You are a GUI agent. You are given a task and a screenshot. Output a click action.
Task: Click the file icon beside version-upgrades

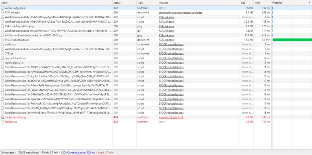pos(2,8)
